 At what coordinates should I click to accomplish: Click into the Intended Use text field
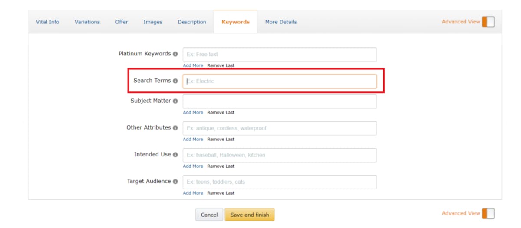(280, 155)
